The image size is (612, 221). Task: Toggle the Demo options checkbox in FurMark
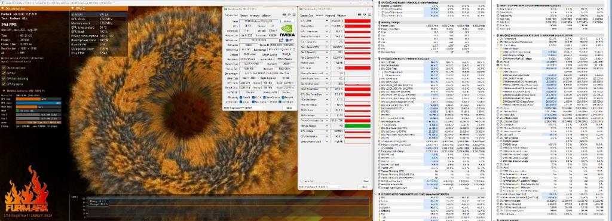[x=4, y=67]
